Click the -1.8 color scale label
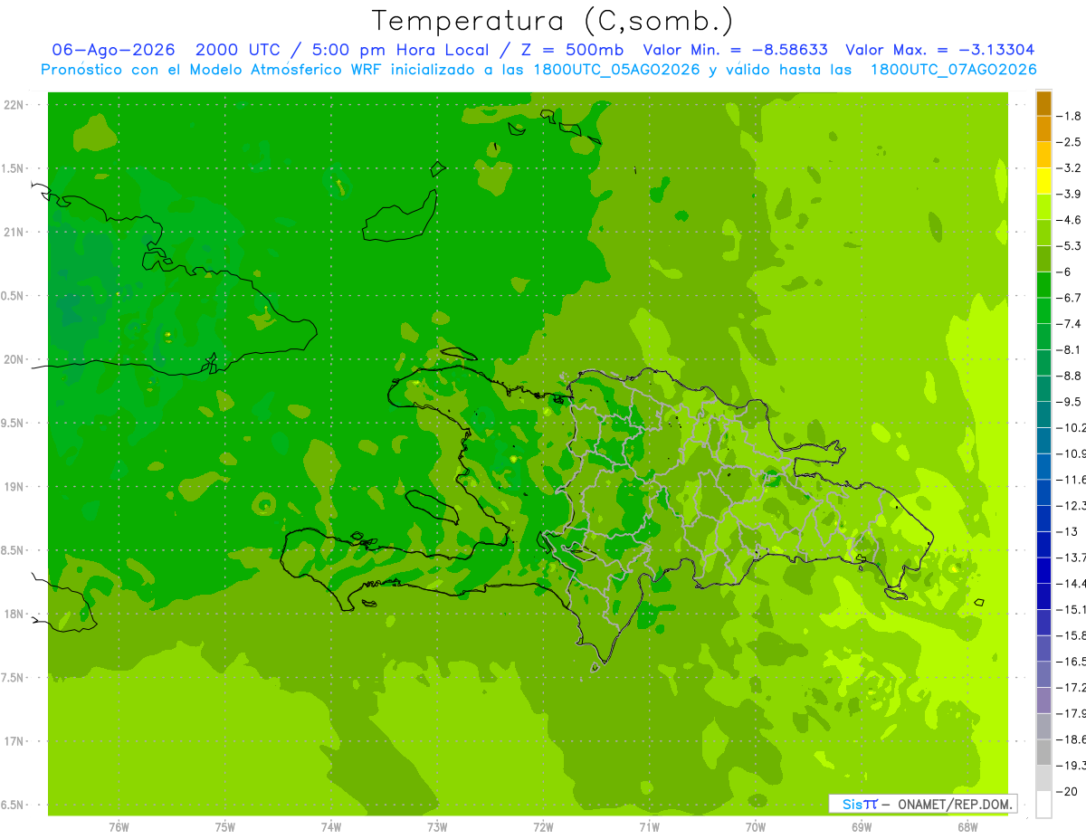 pyautogui.click(x=1069, y=116)
